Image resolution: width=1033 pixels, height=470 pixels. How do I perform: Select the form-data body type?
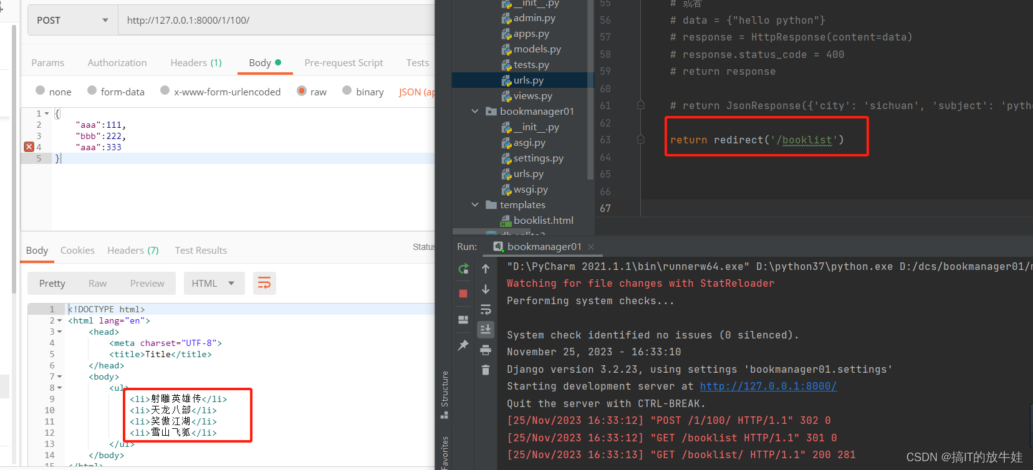pos(92,91)
